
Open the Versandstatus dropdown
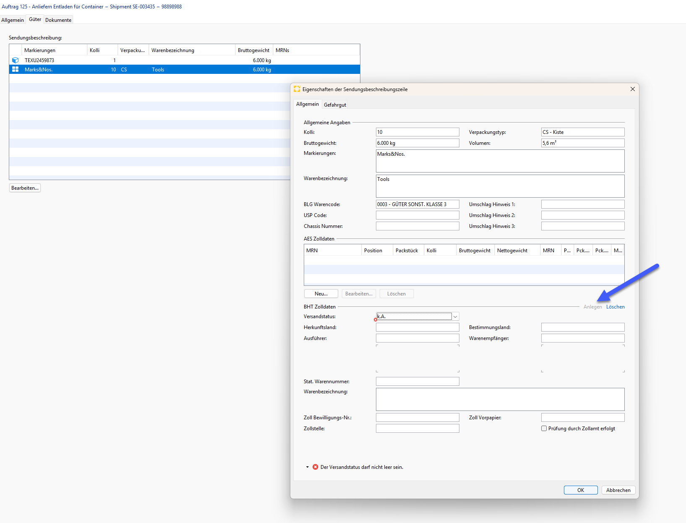(455, 316)
